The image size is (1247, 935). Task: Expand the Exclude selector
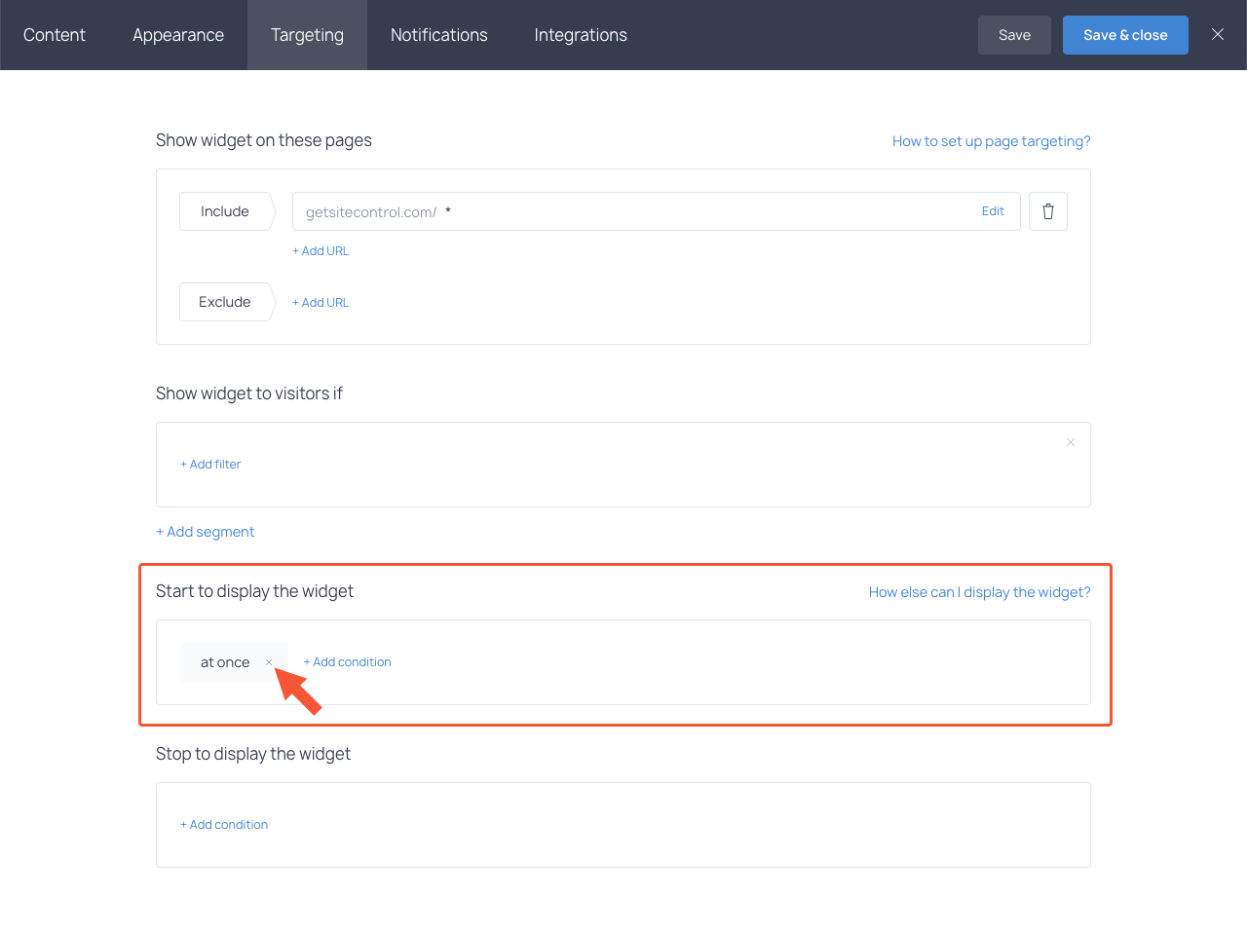pos(223,301)
